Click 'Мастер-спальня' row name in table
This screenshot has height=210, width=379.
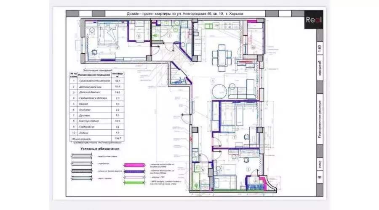(89, 121)
